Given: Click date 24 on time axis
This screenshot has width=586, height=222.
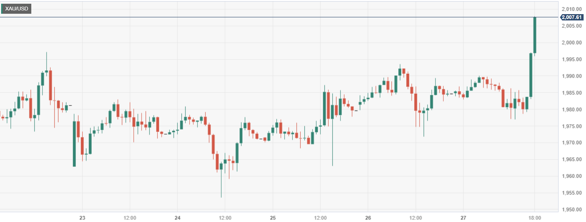Looking at the screenshot, I should tap(178, 218).
